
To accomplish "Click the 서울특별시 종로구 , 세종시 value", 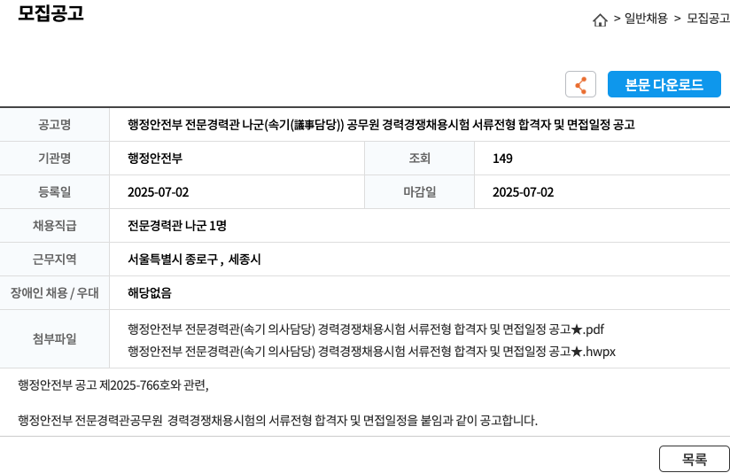I will pyautogui.click(x=194, y=260).
